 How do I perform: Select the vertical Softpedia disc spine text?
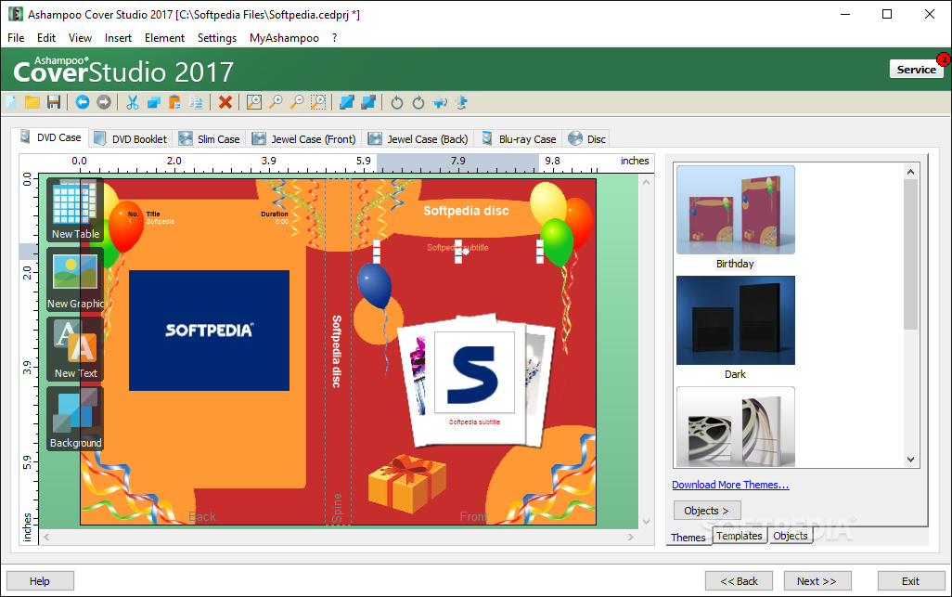[337, 351]
